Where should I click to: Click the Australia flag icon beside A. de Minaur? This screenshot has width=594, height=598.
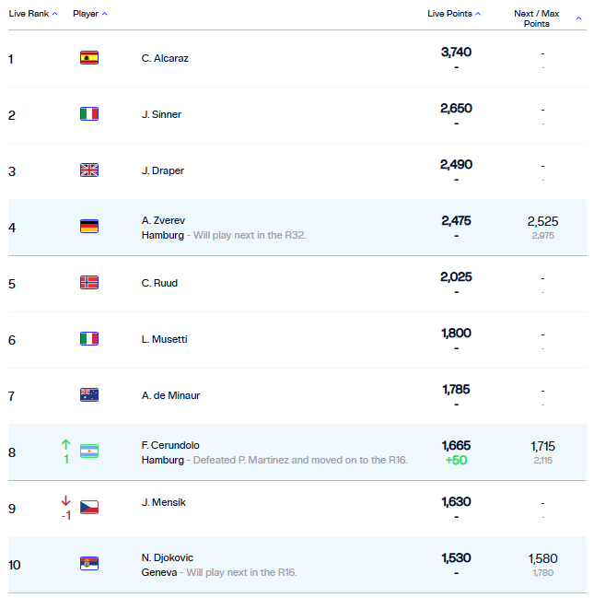coord(89,395)
